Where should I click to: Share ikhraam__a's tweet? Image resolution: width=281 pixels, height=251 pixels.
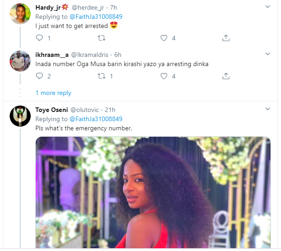(x=226, y=76)
